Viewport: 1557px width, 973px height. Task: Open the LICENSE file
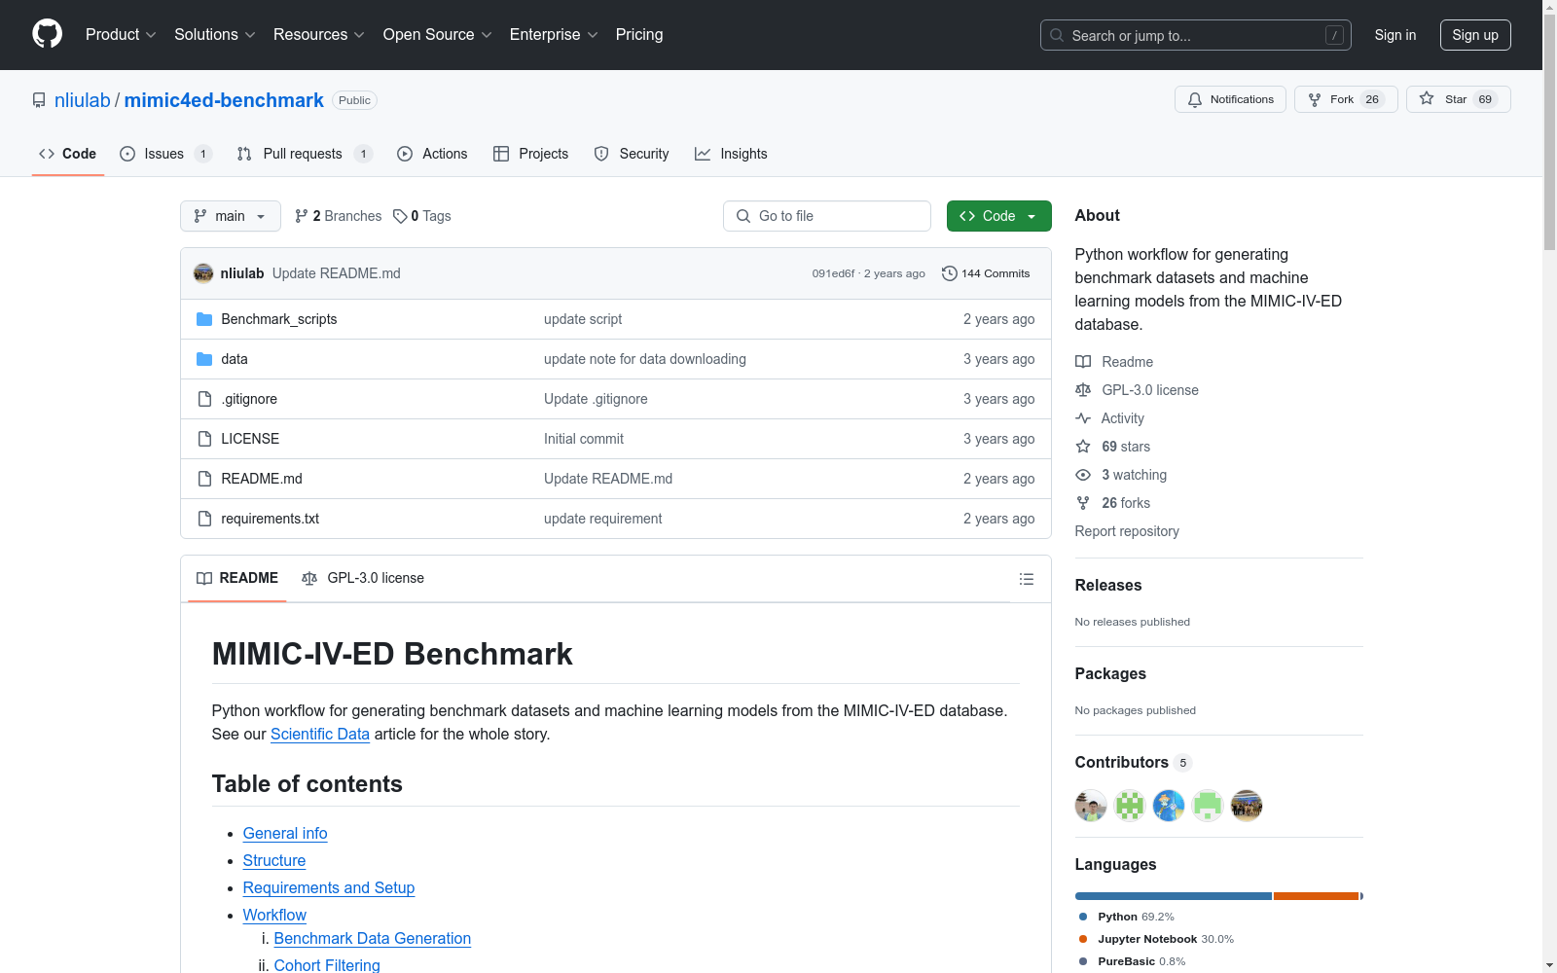pos(250,439)
